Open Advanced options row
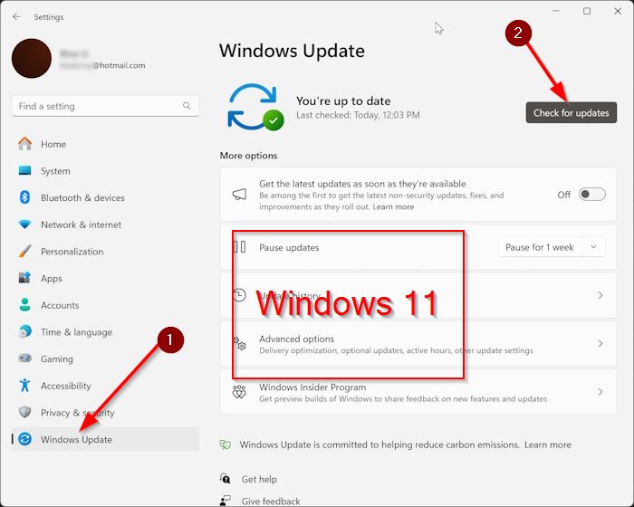The image size is (634, 507). [x=418, y=344]
